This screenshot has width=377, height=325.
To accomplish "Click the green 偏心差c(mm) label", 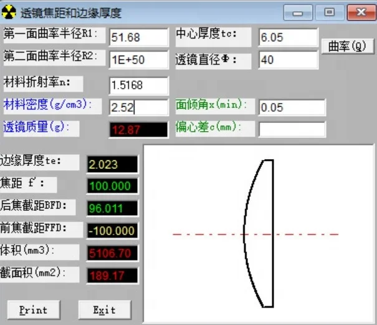I will tap(215, 129).
